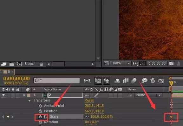Hide layer 1 using its eye toggle
Viewport: 183px width, 126px height.
pos(3,95)
